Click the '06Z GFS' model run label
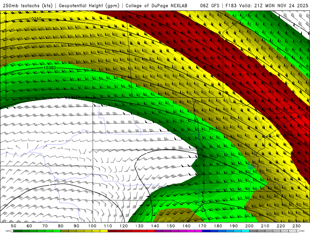The image size is (310, 233). point(210,5)
